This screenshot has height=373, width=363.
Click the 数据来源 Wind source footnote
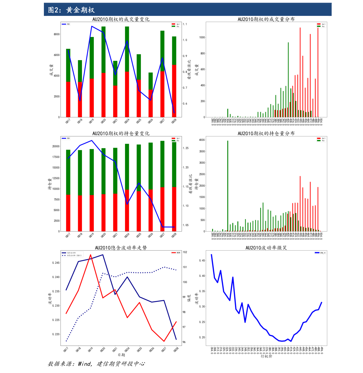click(96, 364)
